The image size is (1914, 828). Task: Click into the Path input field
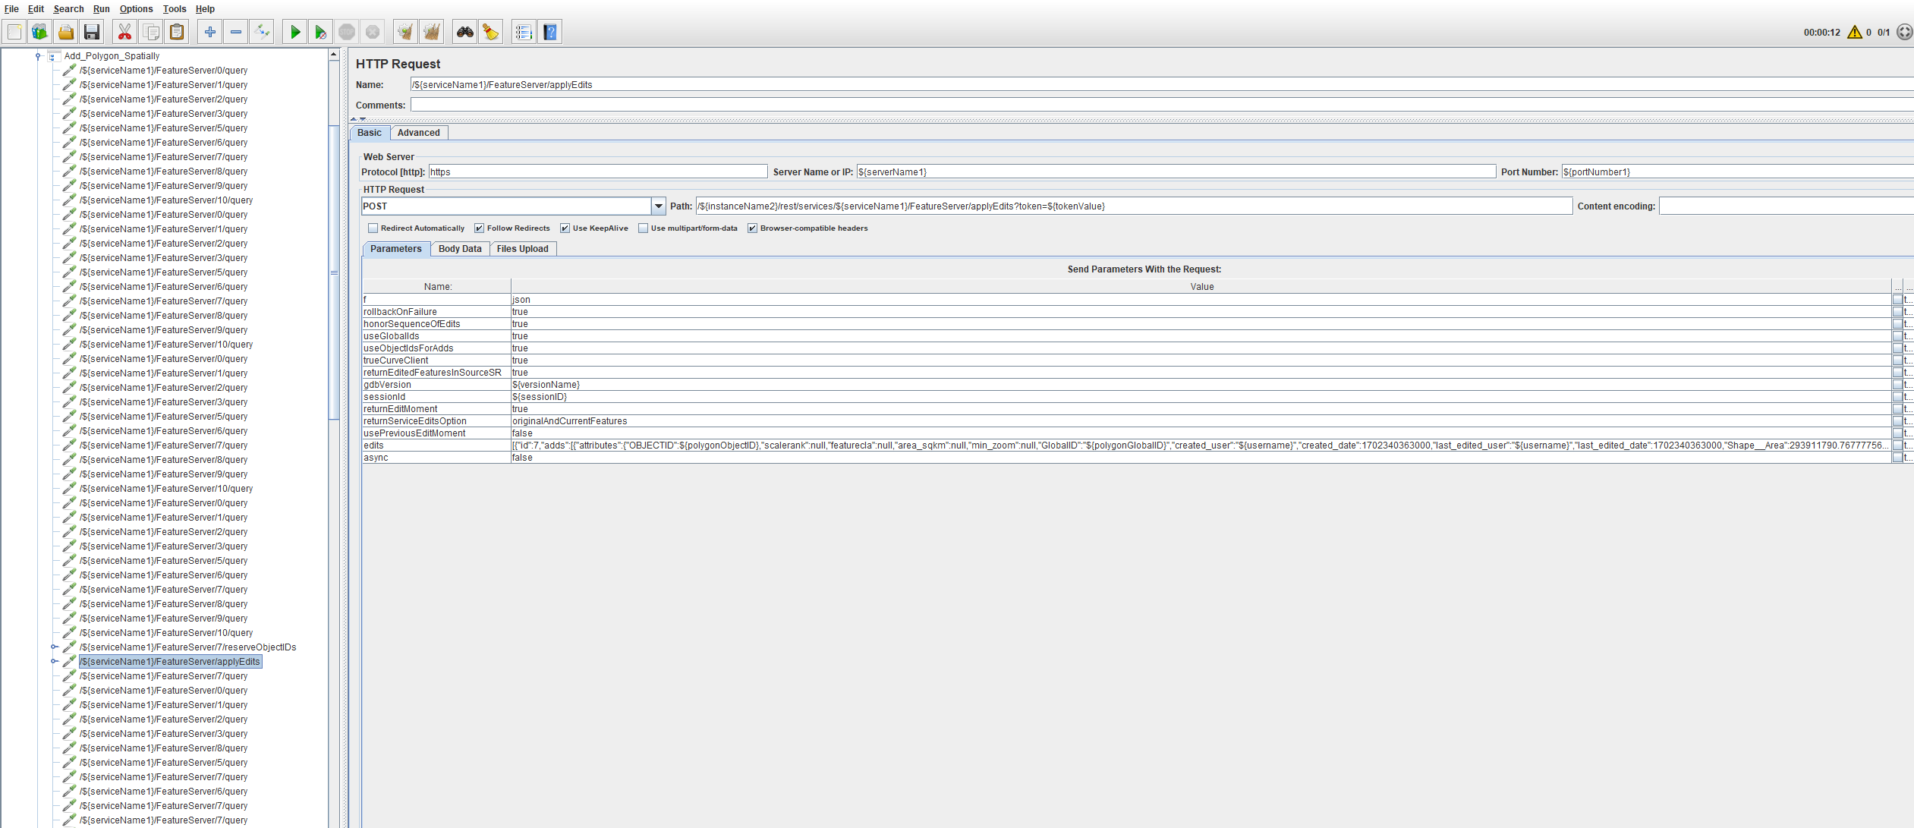coord(1134,206)
